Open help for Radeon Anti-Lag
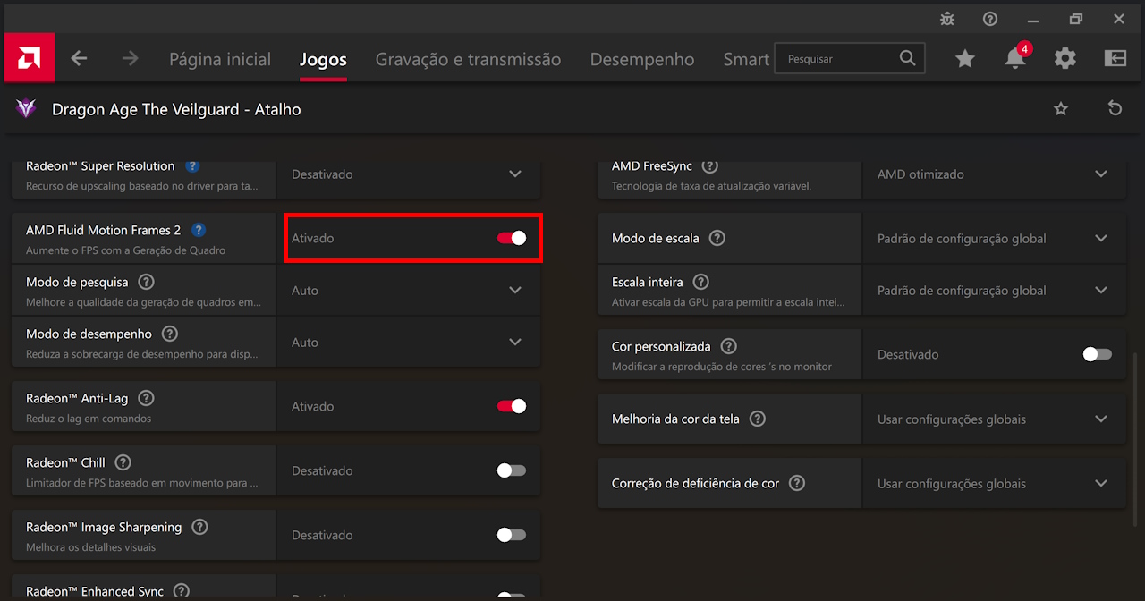This screenshot has width=1145, height=601. [146, 398]
